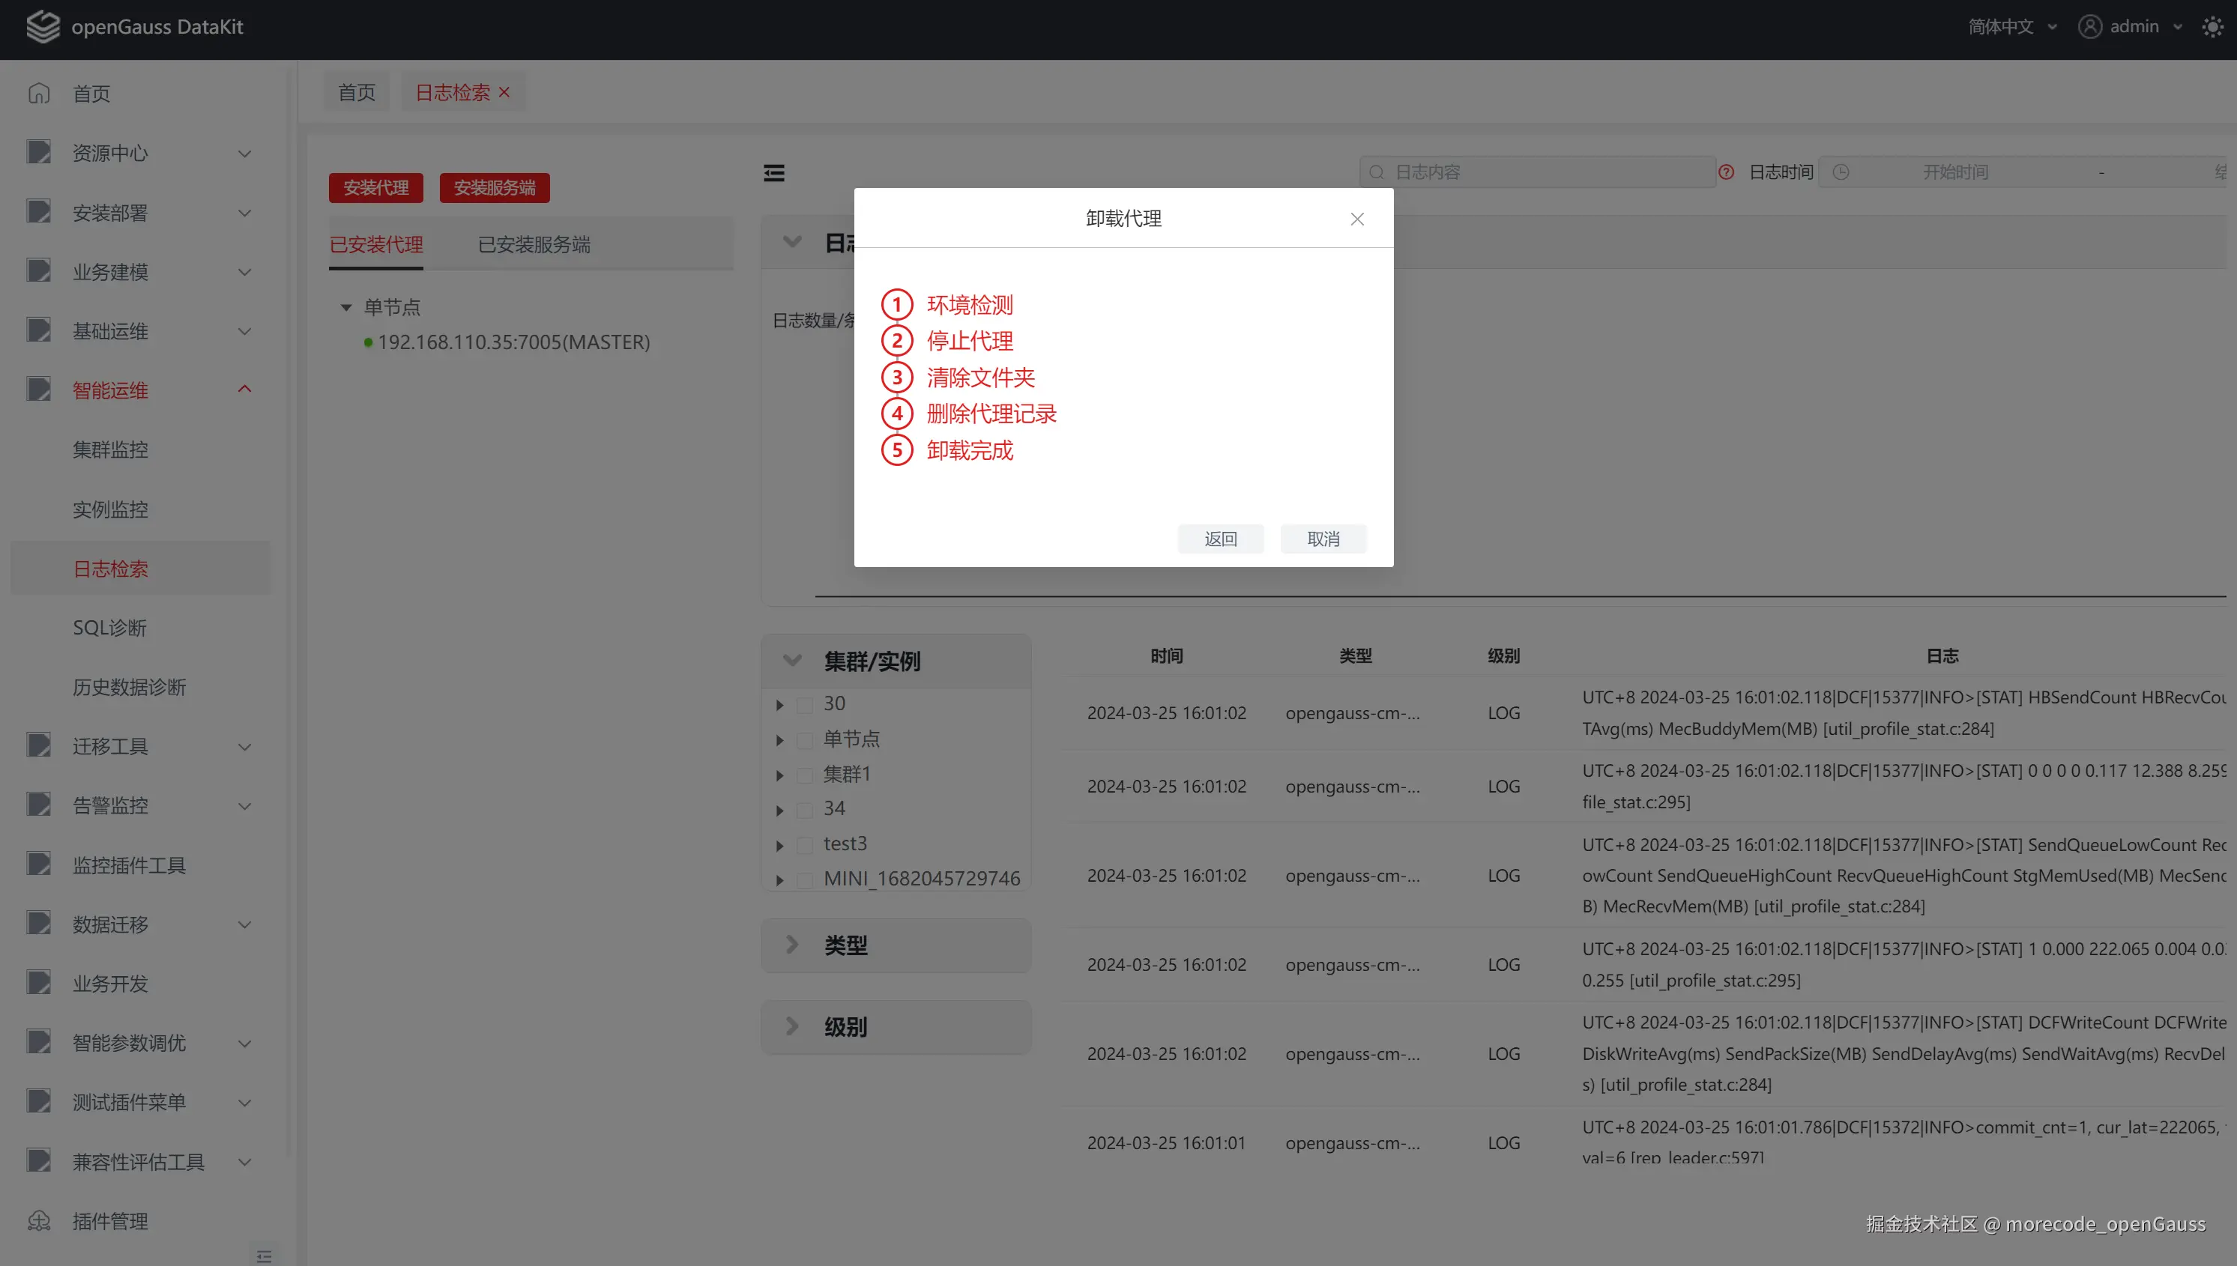Check the 集群1 checkbox

tap(806, 775)
